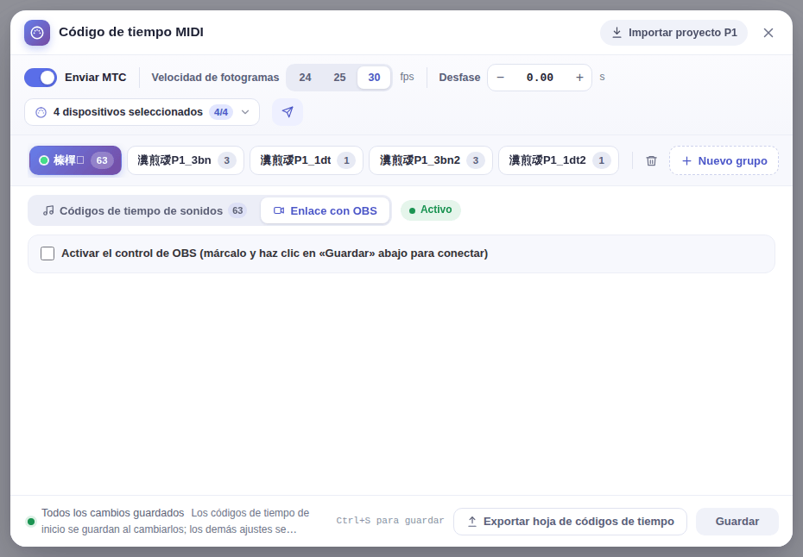Image resolution: width=803 pixels, height=557 pixels.
Task: Click Nuevo grupo button
Action: 724,160
